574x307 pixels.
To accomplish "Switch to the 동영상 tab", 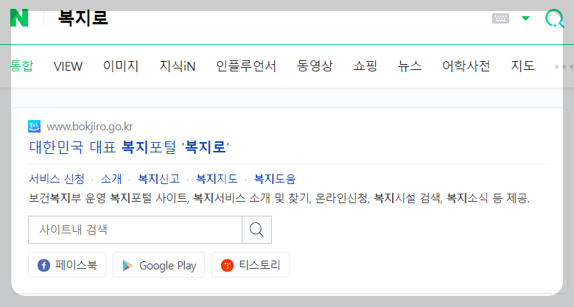I will click(315, 66).
